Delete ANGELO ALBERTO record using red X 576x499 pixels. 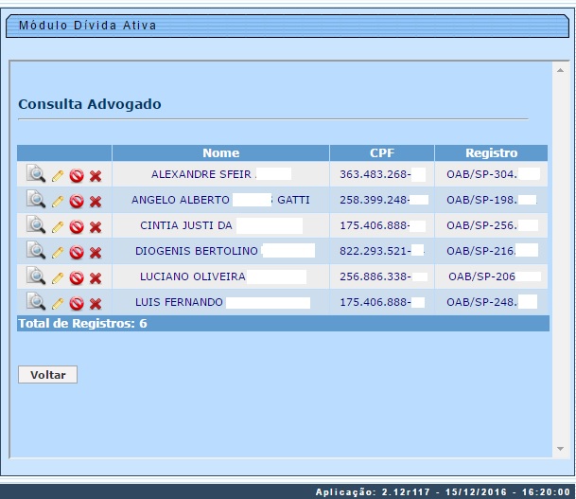coord(96,201)
